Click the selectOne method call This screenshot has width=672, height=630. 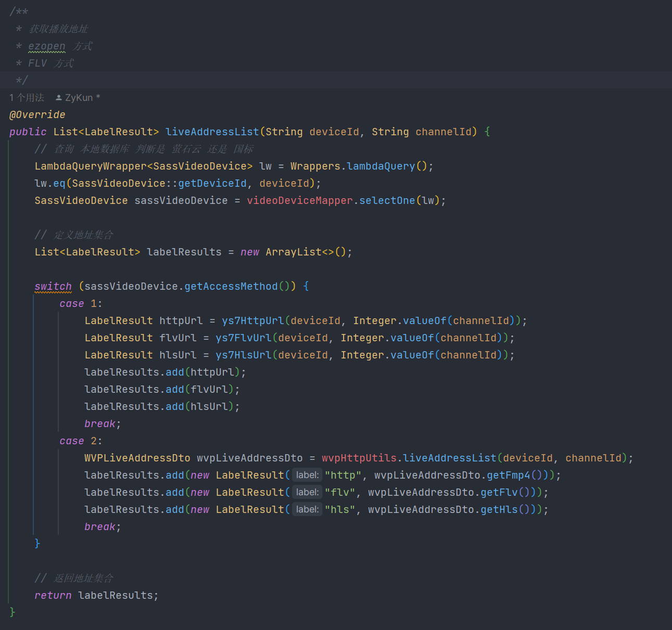click(x=387, y=200)
